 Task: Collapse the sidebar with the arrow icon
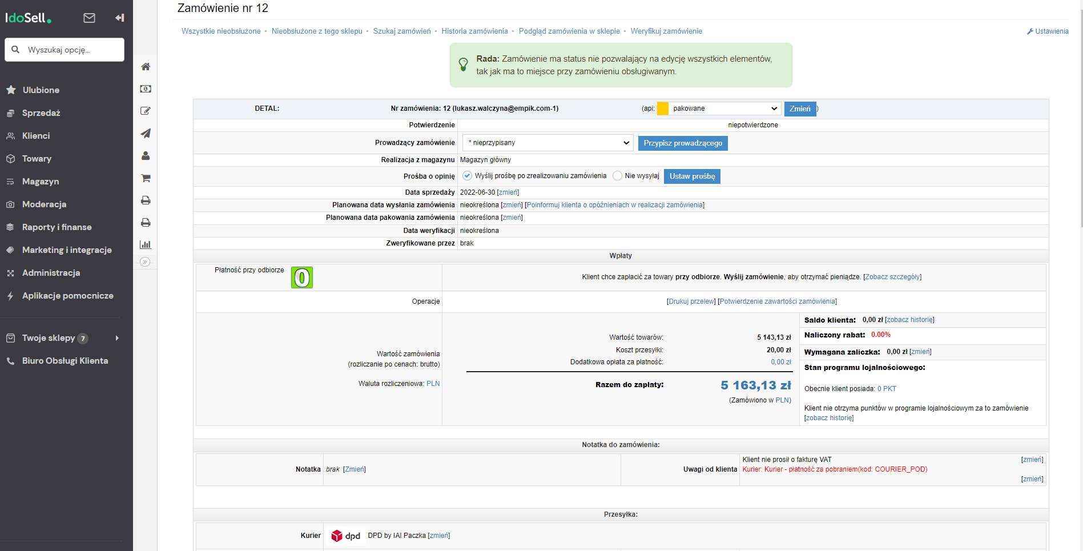click(x=119, y=18)
